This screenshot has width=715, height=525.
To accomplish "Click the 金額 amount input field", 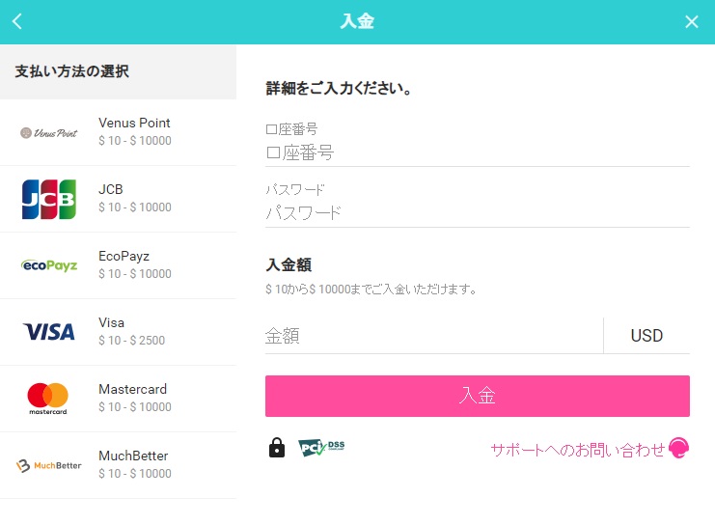I will tap(433, 336).
